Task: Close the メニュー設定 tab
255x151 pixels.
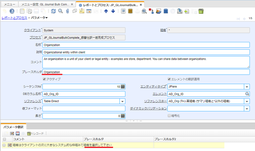Action: [72, 5]
